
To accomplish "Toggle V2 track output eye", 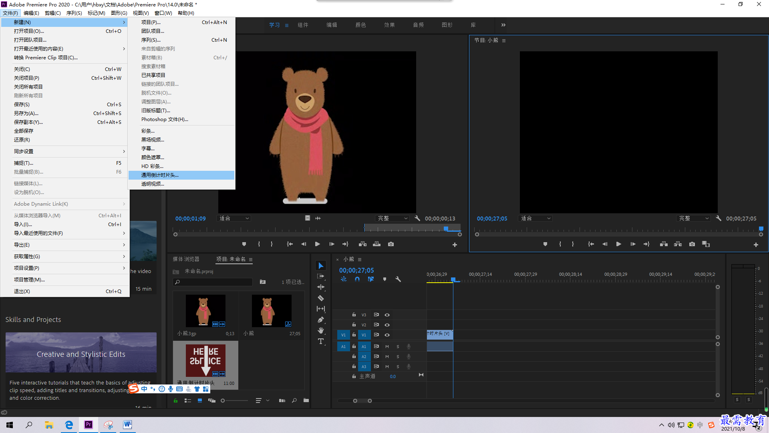I will (x=387, y=325).
